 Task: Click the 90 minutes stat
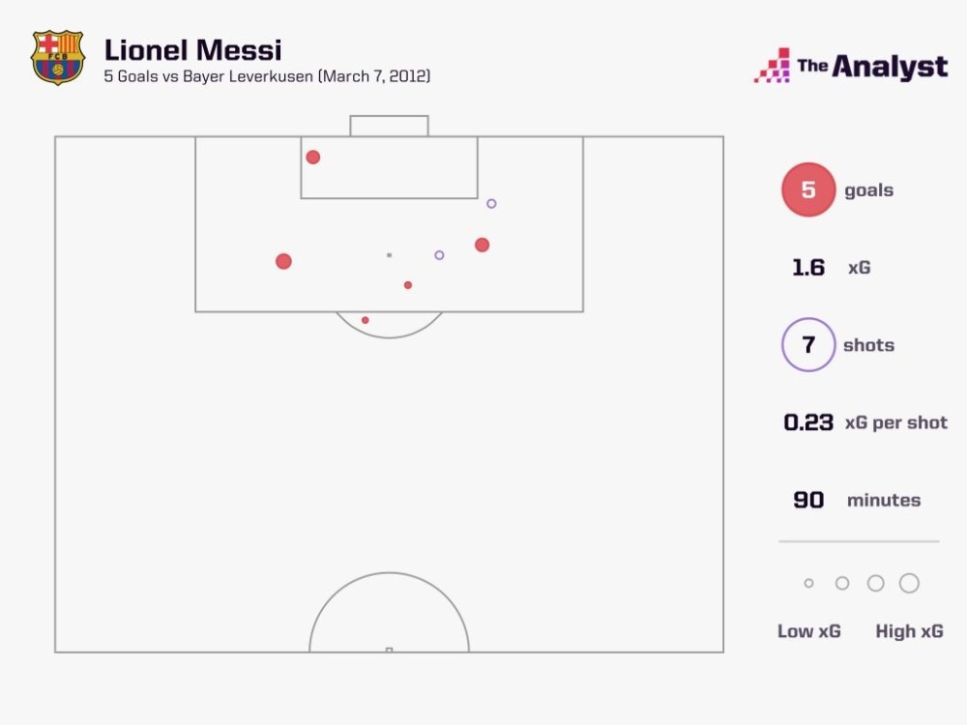[857, 500]
